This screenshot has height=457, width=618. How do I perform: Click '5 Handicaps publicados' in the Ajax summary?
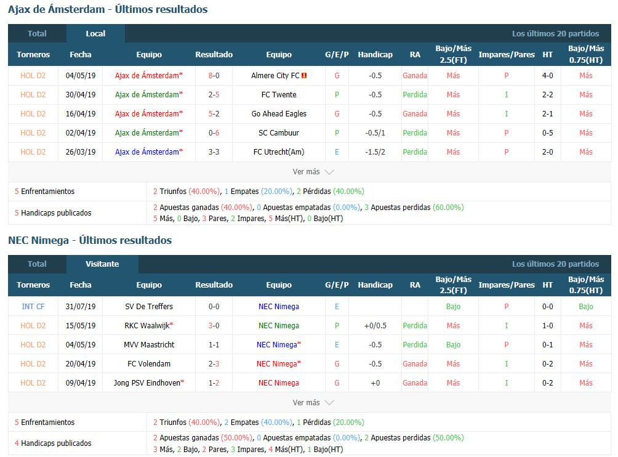tap(53, 213)
